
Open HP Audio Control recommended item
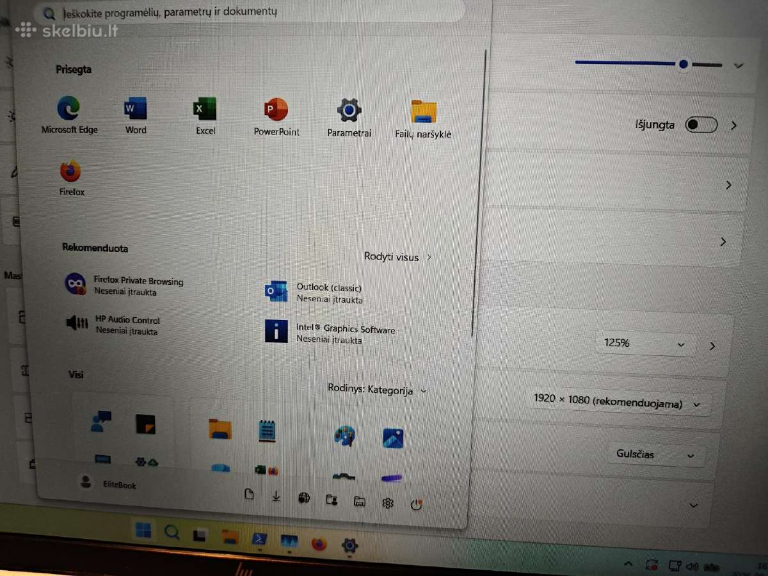(113, 324)
